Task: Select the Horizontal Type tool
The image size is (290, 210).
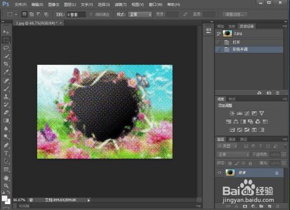Action: pyautogui.click(x=6, y=153)
